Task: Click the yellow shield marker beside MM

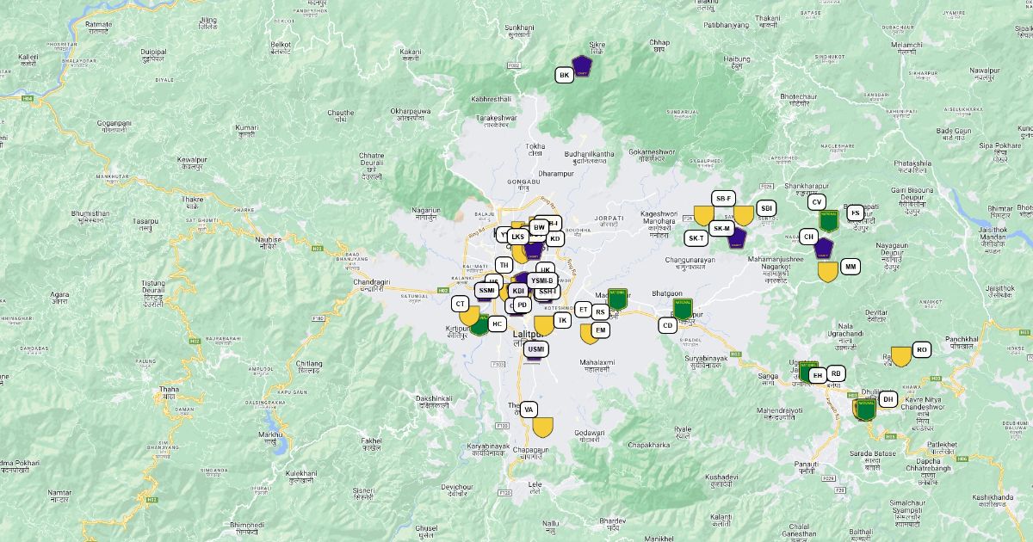Action: pos(827,271)
